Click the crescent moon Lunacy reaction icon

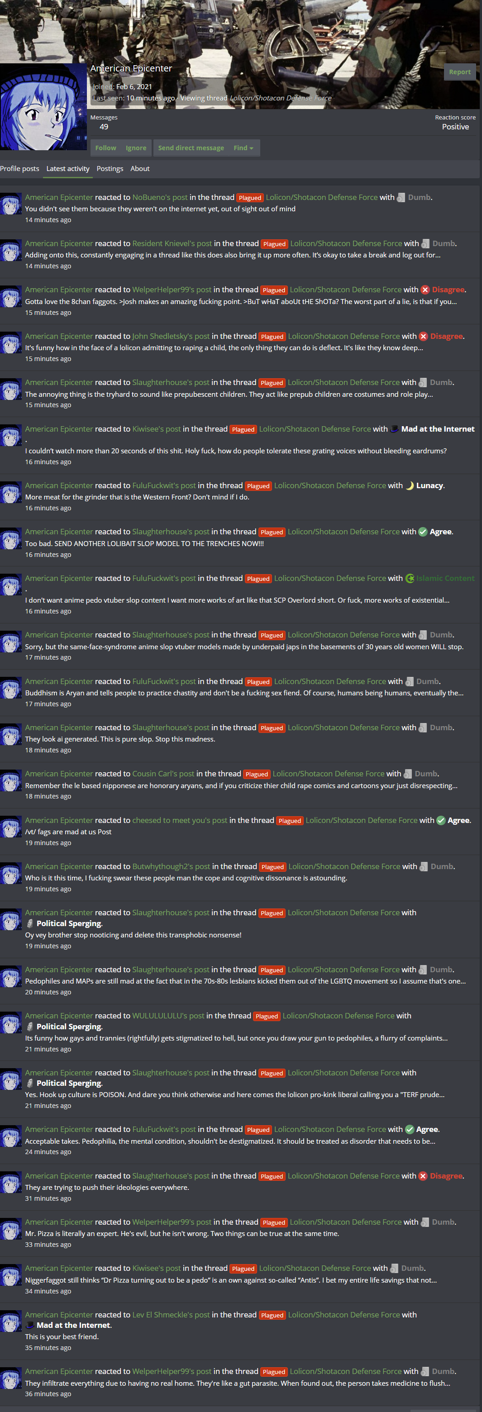[x=409, y=485]
